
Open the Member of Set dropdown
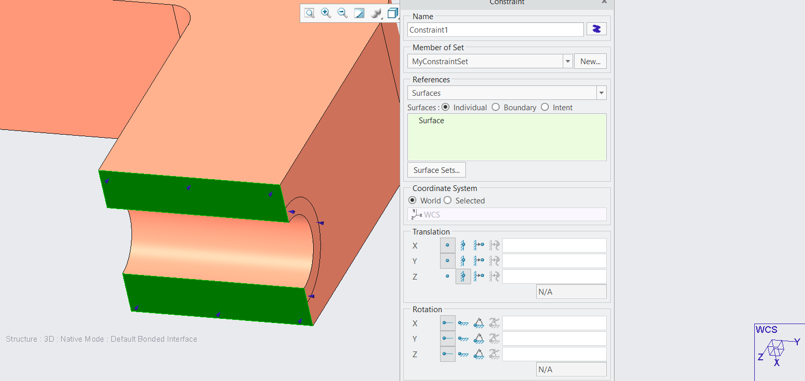[x=567, y=61]
